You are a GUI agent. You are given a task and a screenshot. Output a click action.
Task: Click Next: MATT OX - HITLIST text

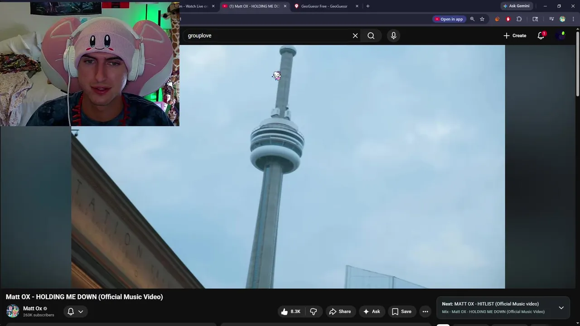tap(490, 304)
